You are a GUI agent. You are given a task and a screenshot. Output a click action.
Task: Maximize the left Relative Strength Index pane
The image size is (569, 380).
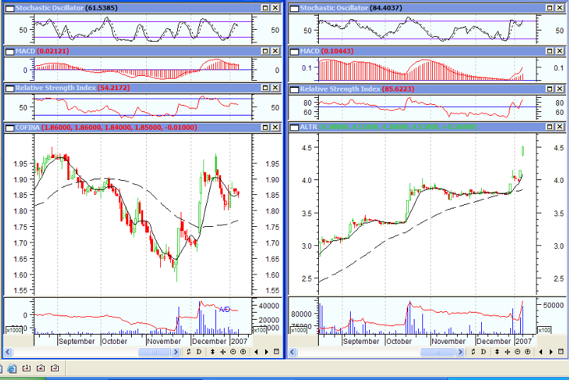tap(265, 88)
